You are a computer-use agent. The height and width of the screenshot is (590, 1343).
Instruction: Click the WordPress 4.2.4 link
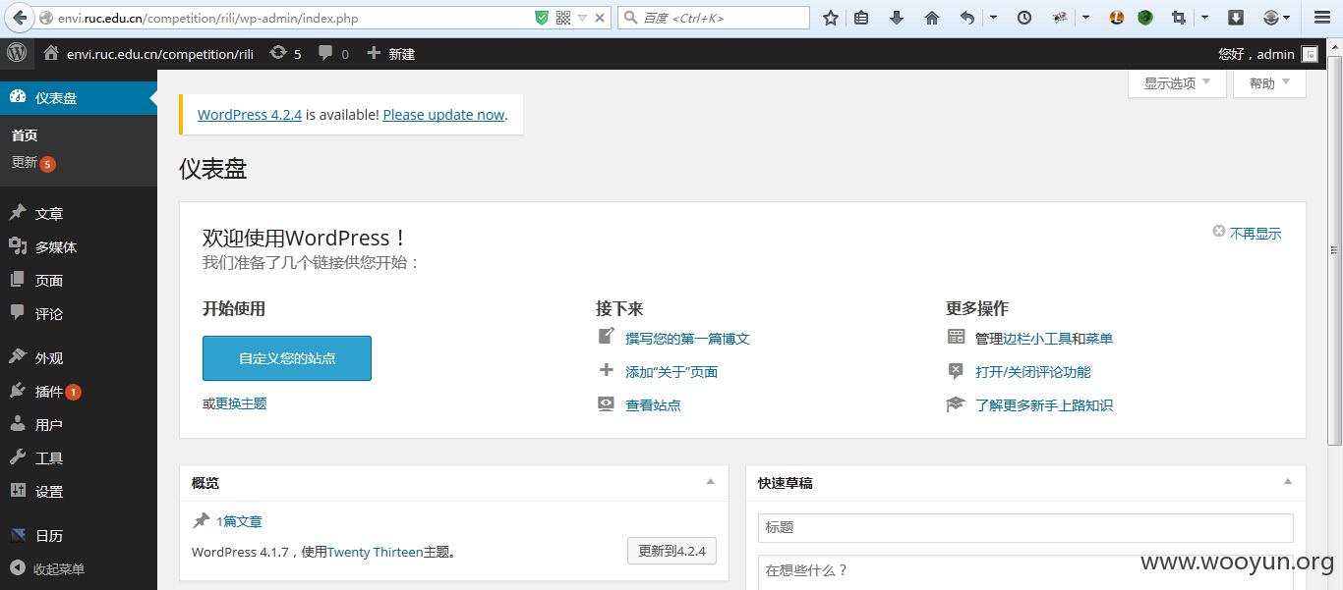[x=249, y=115]
